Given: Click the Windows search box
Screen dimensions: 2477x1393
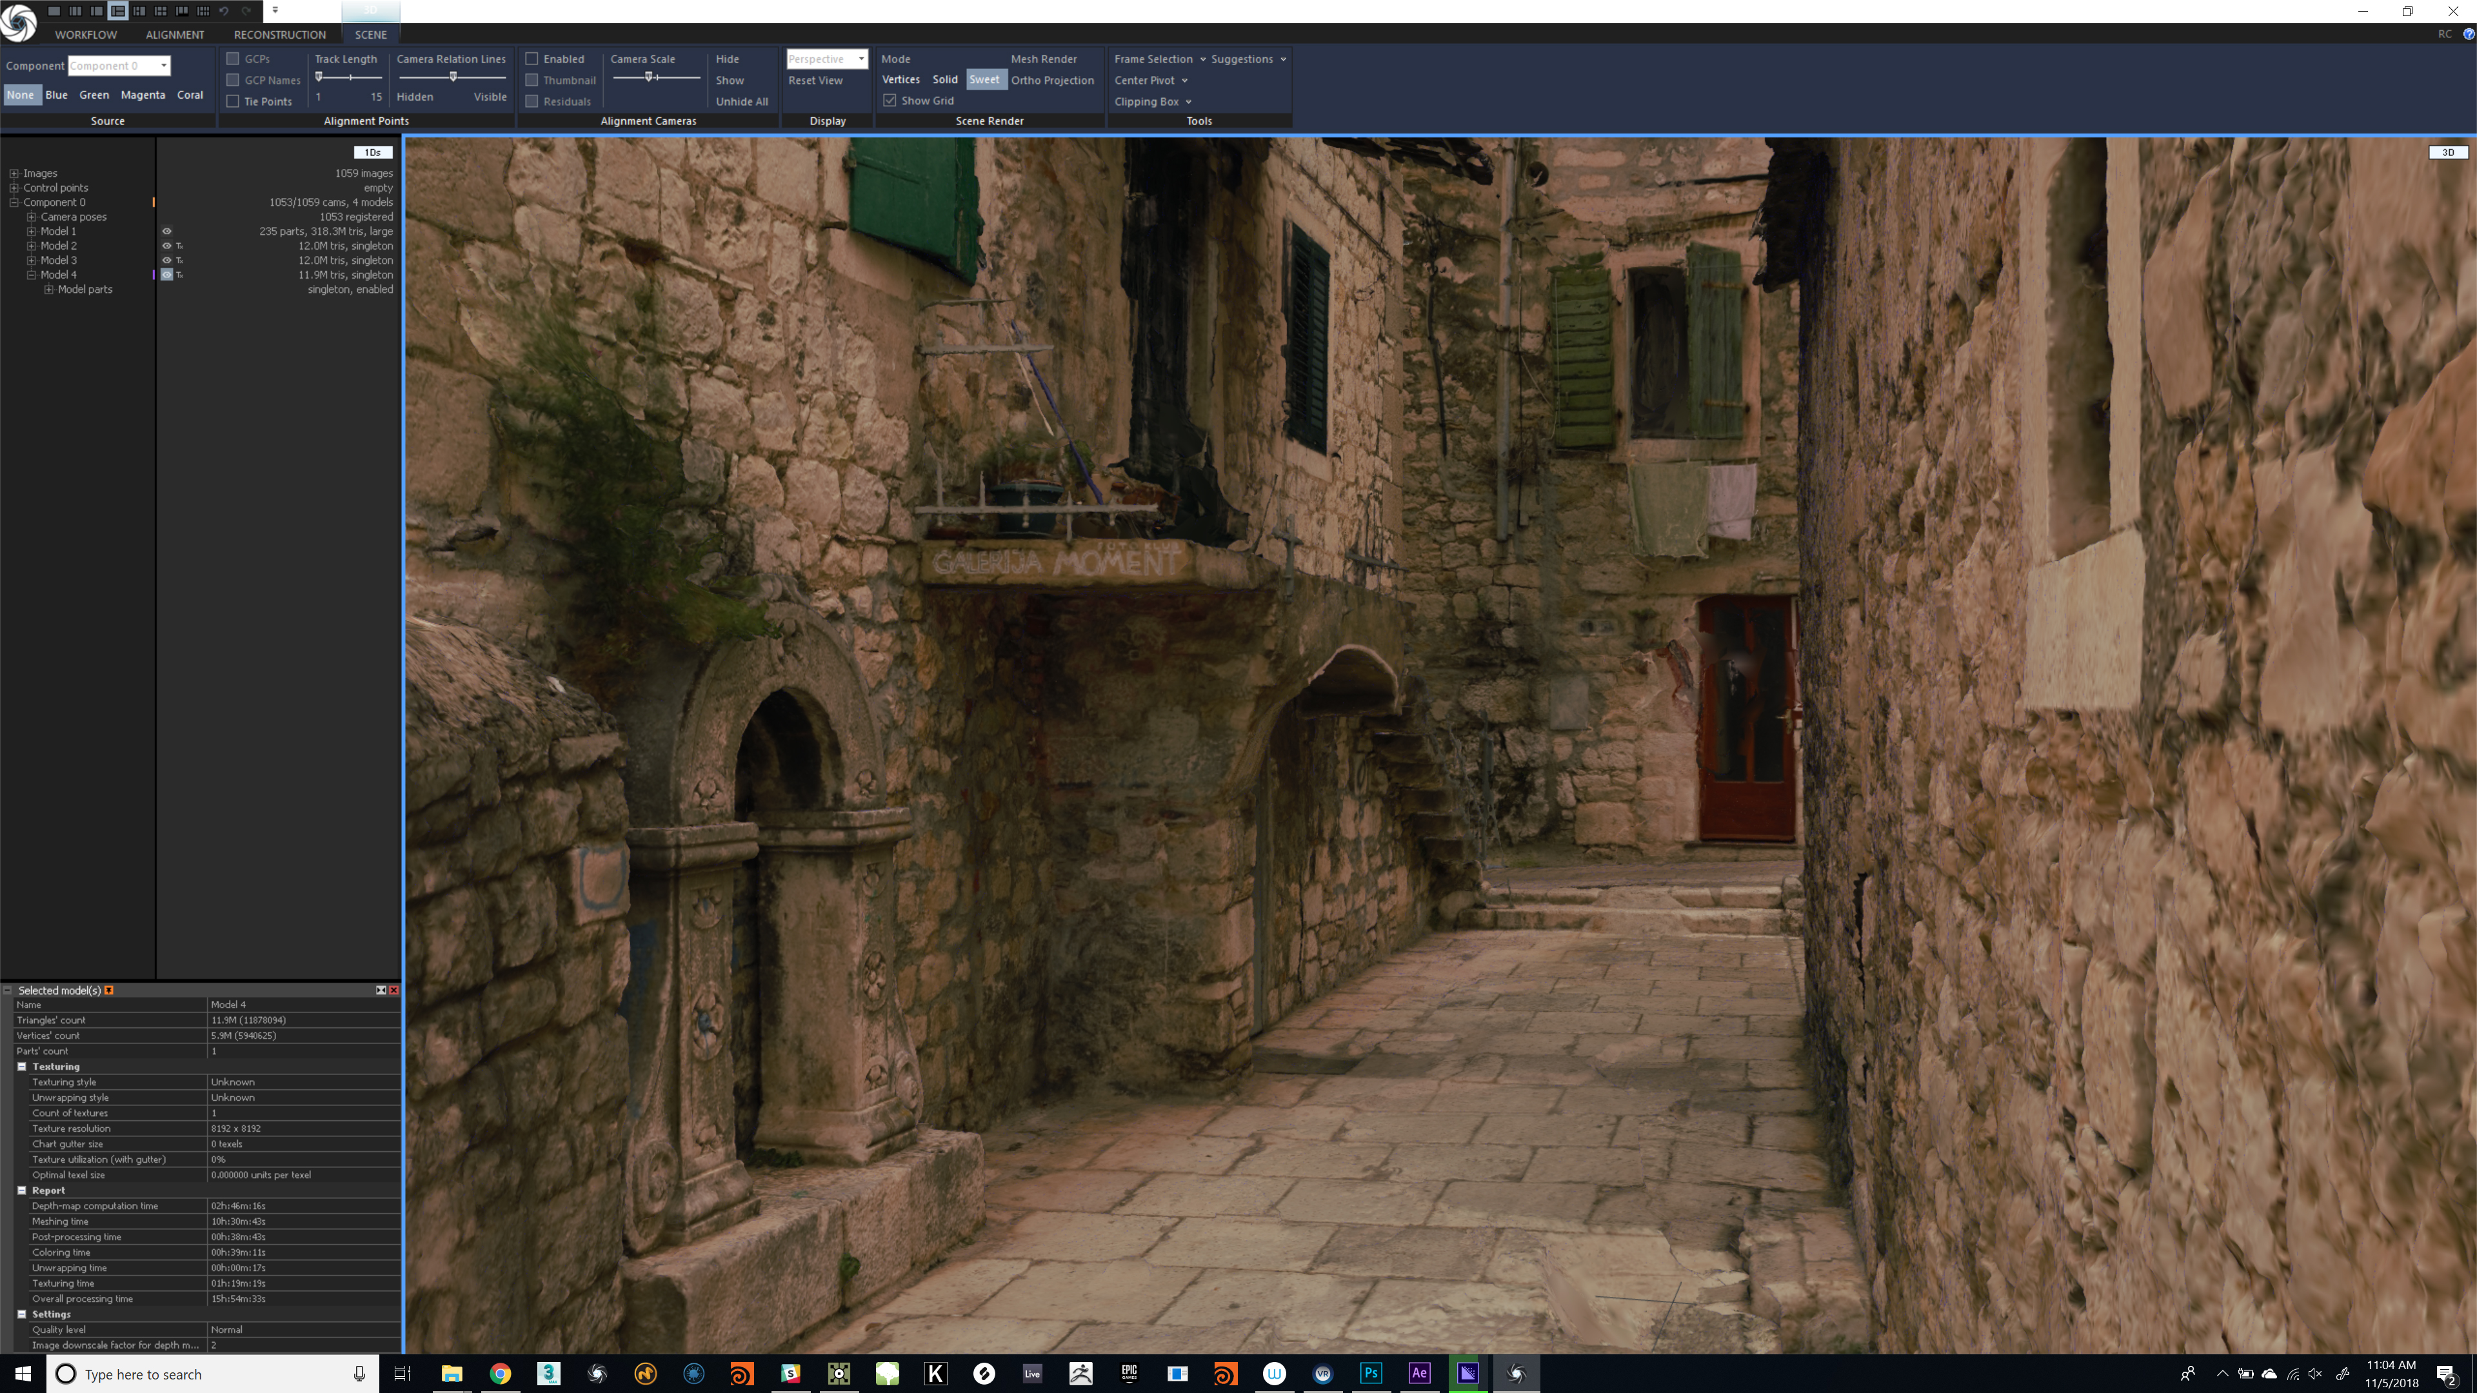Looking at the screenshot, I should (x=212, y=1374).
